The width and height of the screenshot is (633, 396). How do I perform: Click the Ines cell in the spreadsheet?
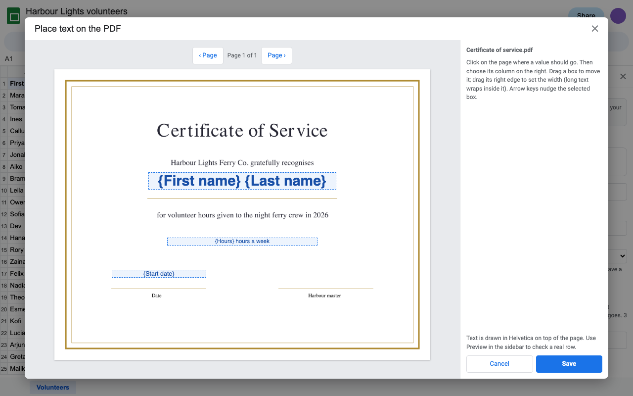(16, 119)
